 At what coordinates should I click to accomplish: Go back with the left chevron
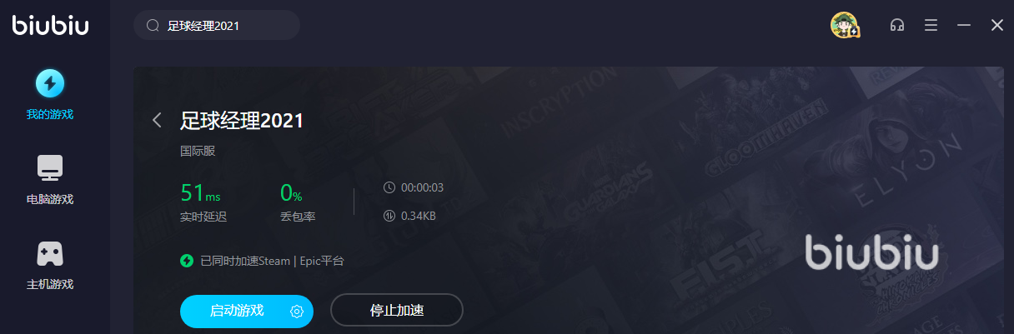156,121
